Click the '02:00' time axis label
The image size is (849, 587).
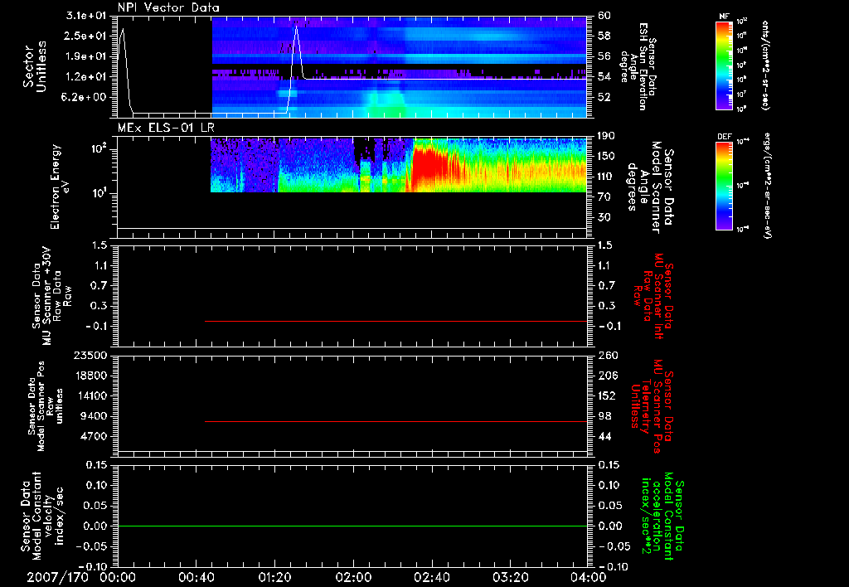click(353, 577)
